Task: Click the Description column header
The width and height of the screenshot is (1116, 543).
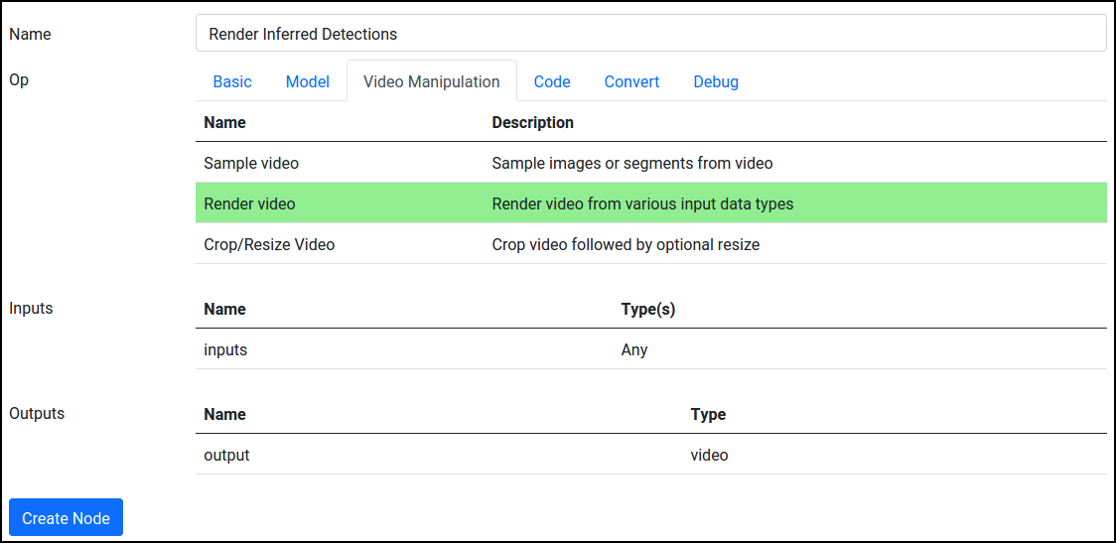Action: tap(533, 122)
